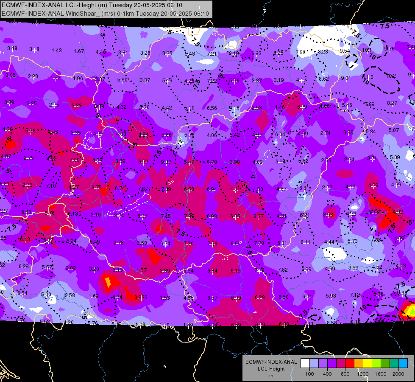Click the wind shear value 5.96

point(234,80)
